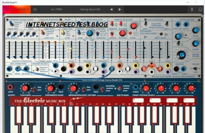Toggle the complex oscillator keyboard on/off switch
This screenshot has height=133, width=205.
point(112,24)
